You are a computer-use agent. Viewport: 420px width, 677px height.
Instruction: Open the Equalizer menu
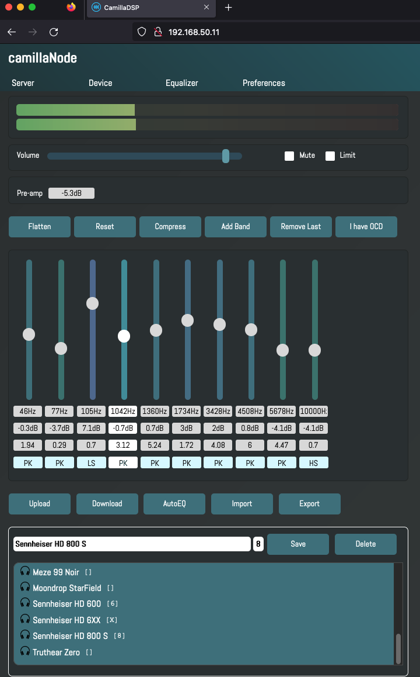182,83
